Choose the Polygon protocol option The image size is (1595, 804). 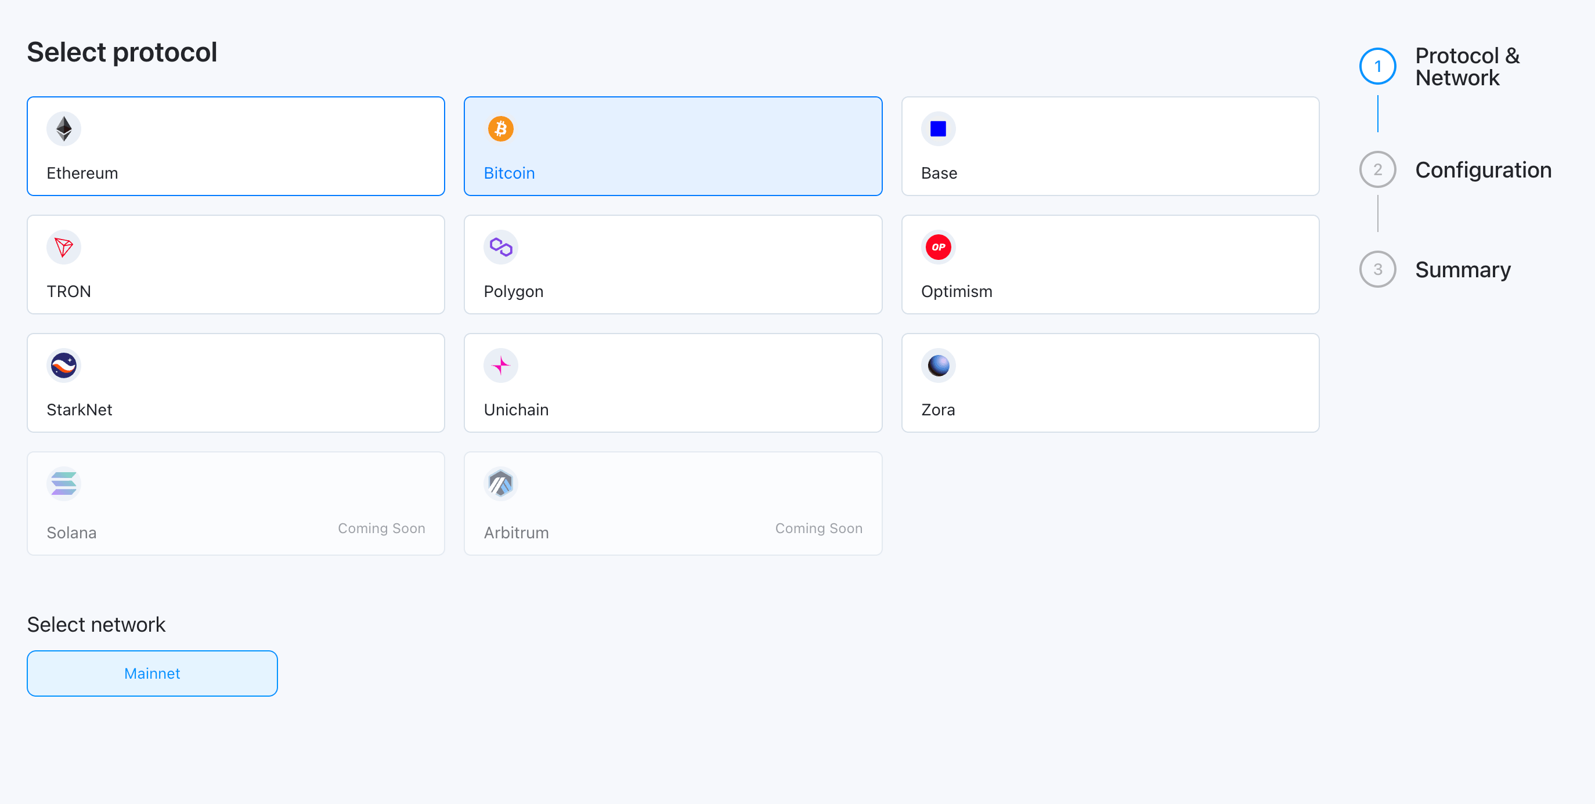pyautogui.click(x=673, y=265)
